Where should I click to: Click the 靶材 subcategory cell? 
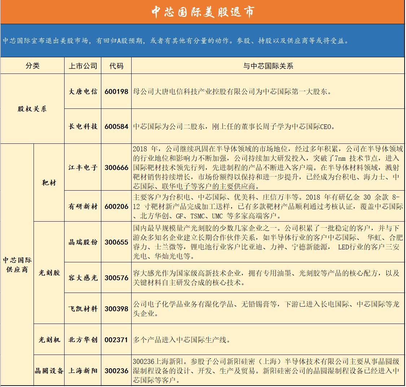point(49,183)
